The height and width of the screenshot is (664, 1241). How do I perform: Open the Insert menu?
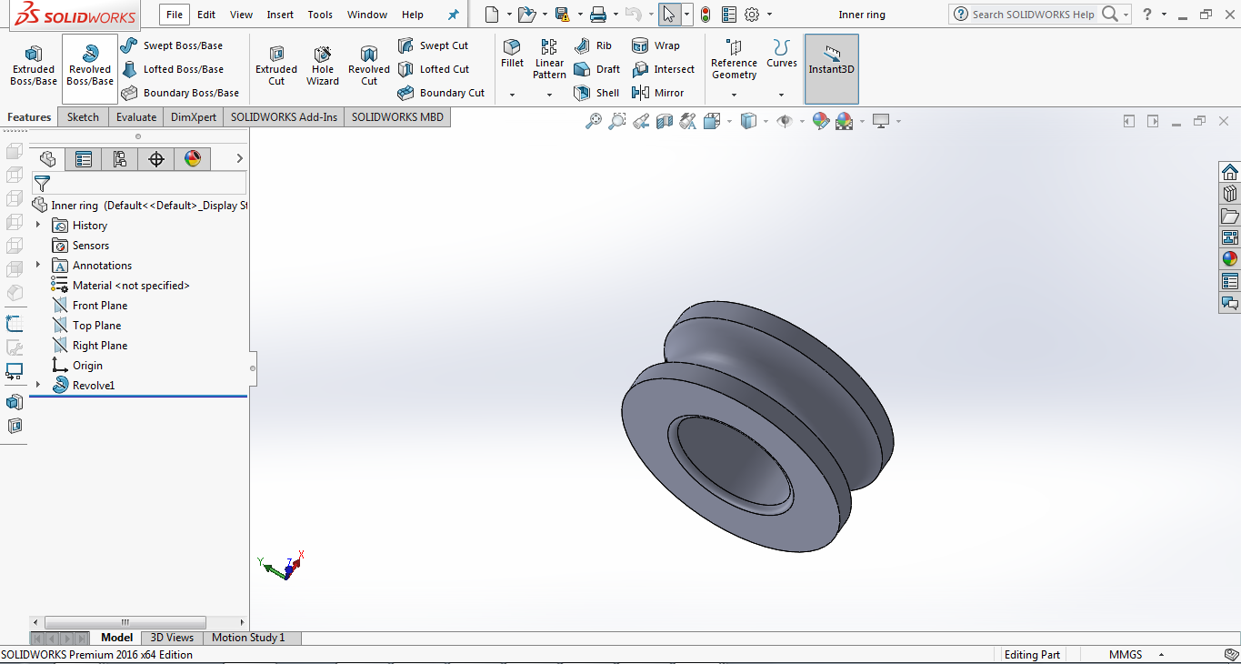[280, 15]
